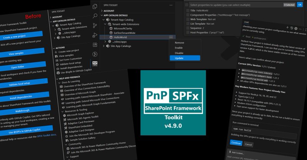Open Source Control from the activity bar

95,26
